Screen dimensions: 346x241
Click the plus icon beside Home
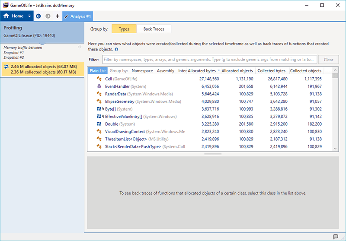coord(58,16)
